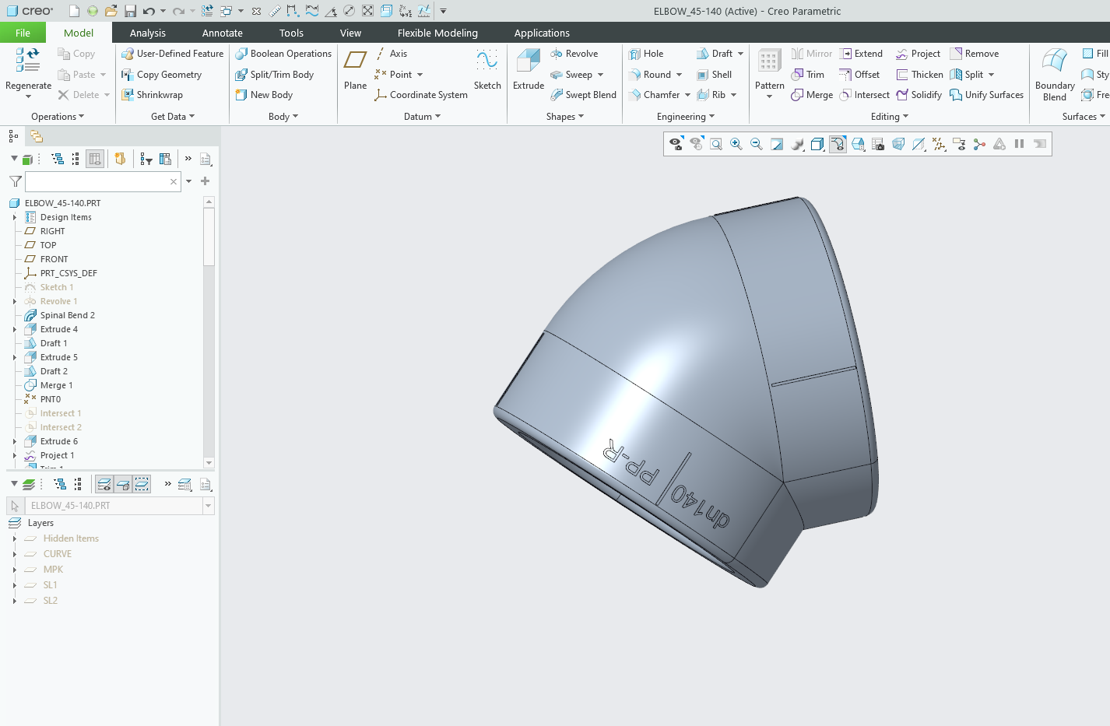
Task: Click the Save icon in quick access toolbar
Action: 130,11
